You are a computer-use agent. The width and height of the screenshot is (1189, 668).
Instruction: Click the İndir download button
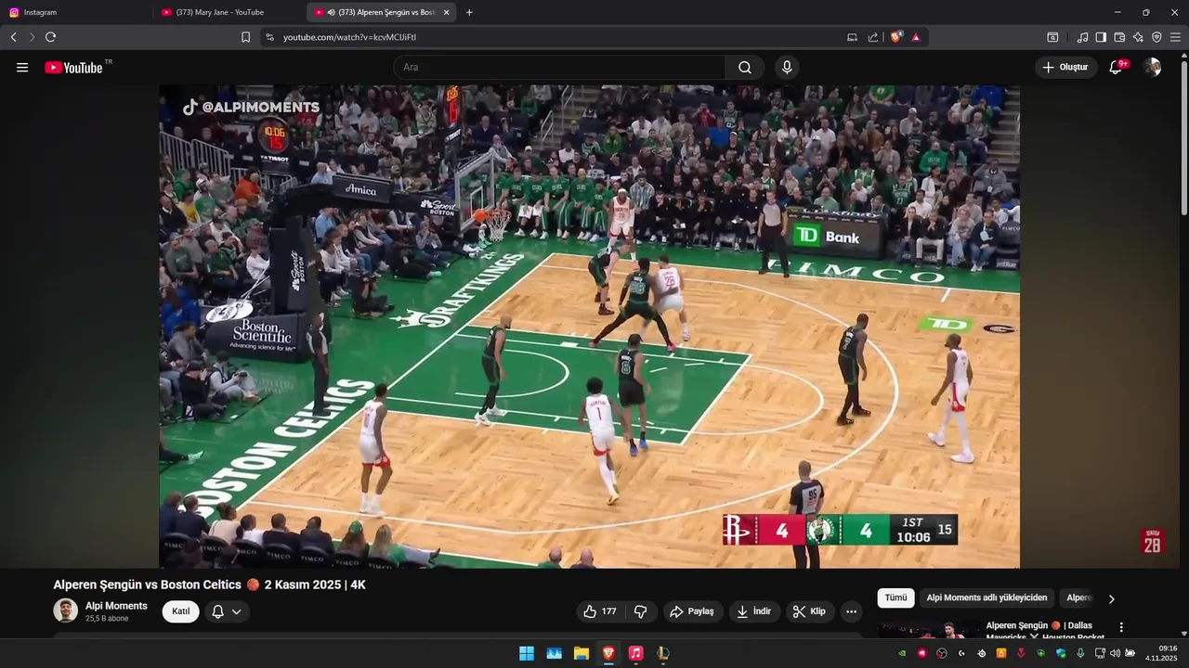[x=754, y=611]
